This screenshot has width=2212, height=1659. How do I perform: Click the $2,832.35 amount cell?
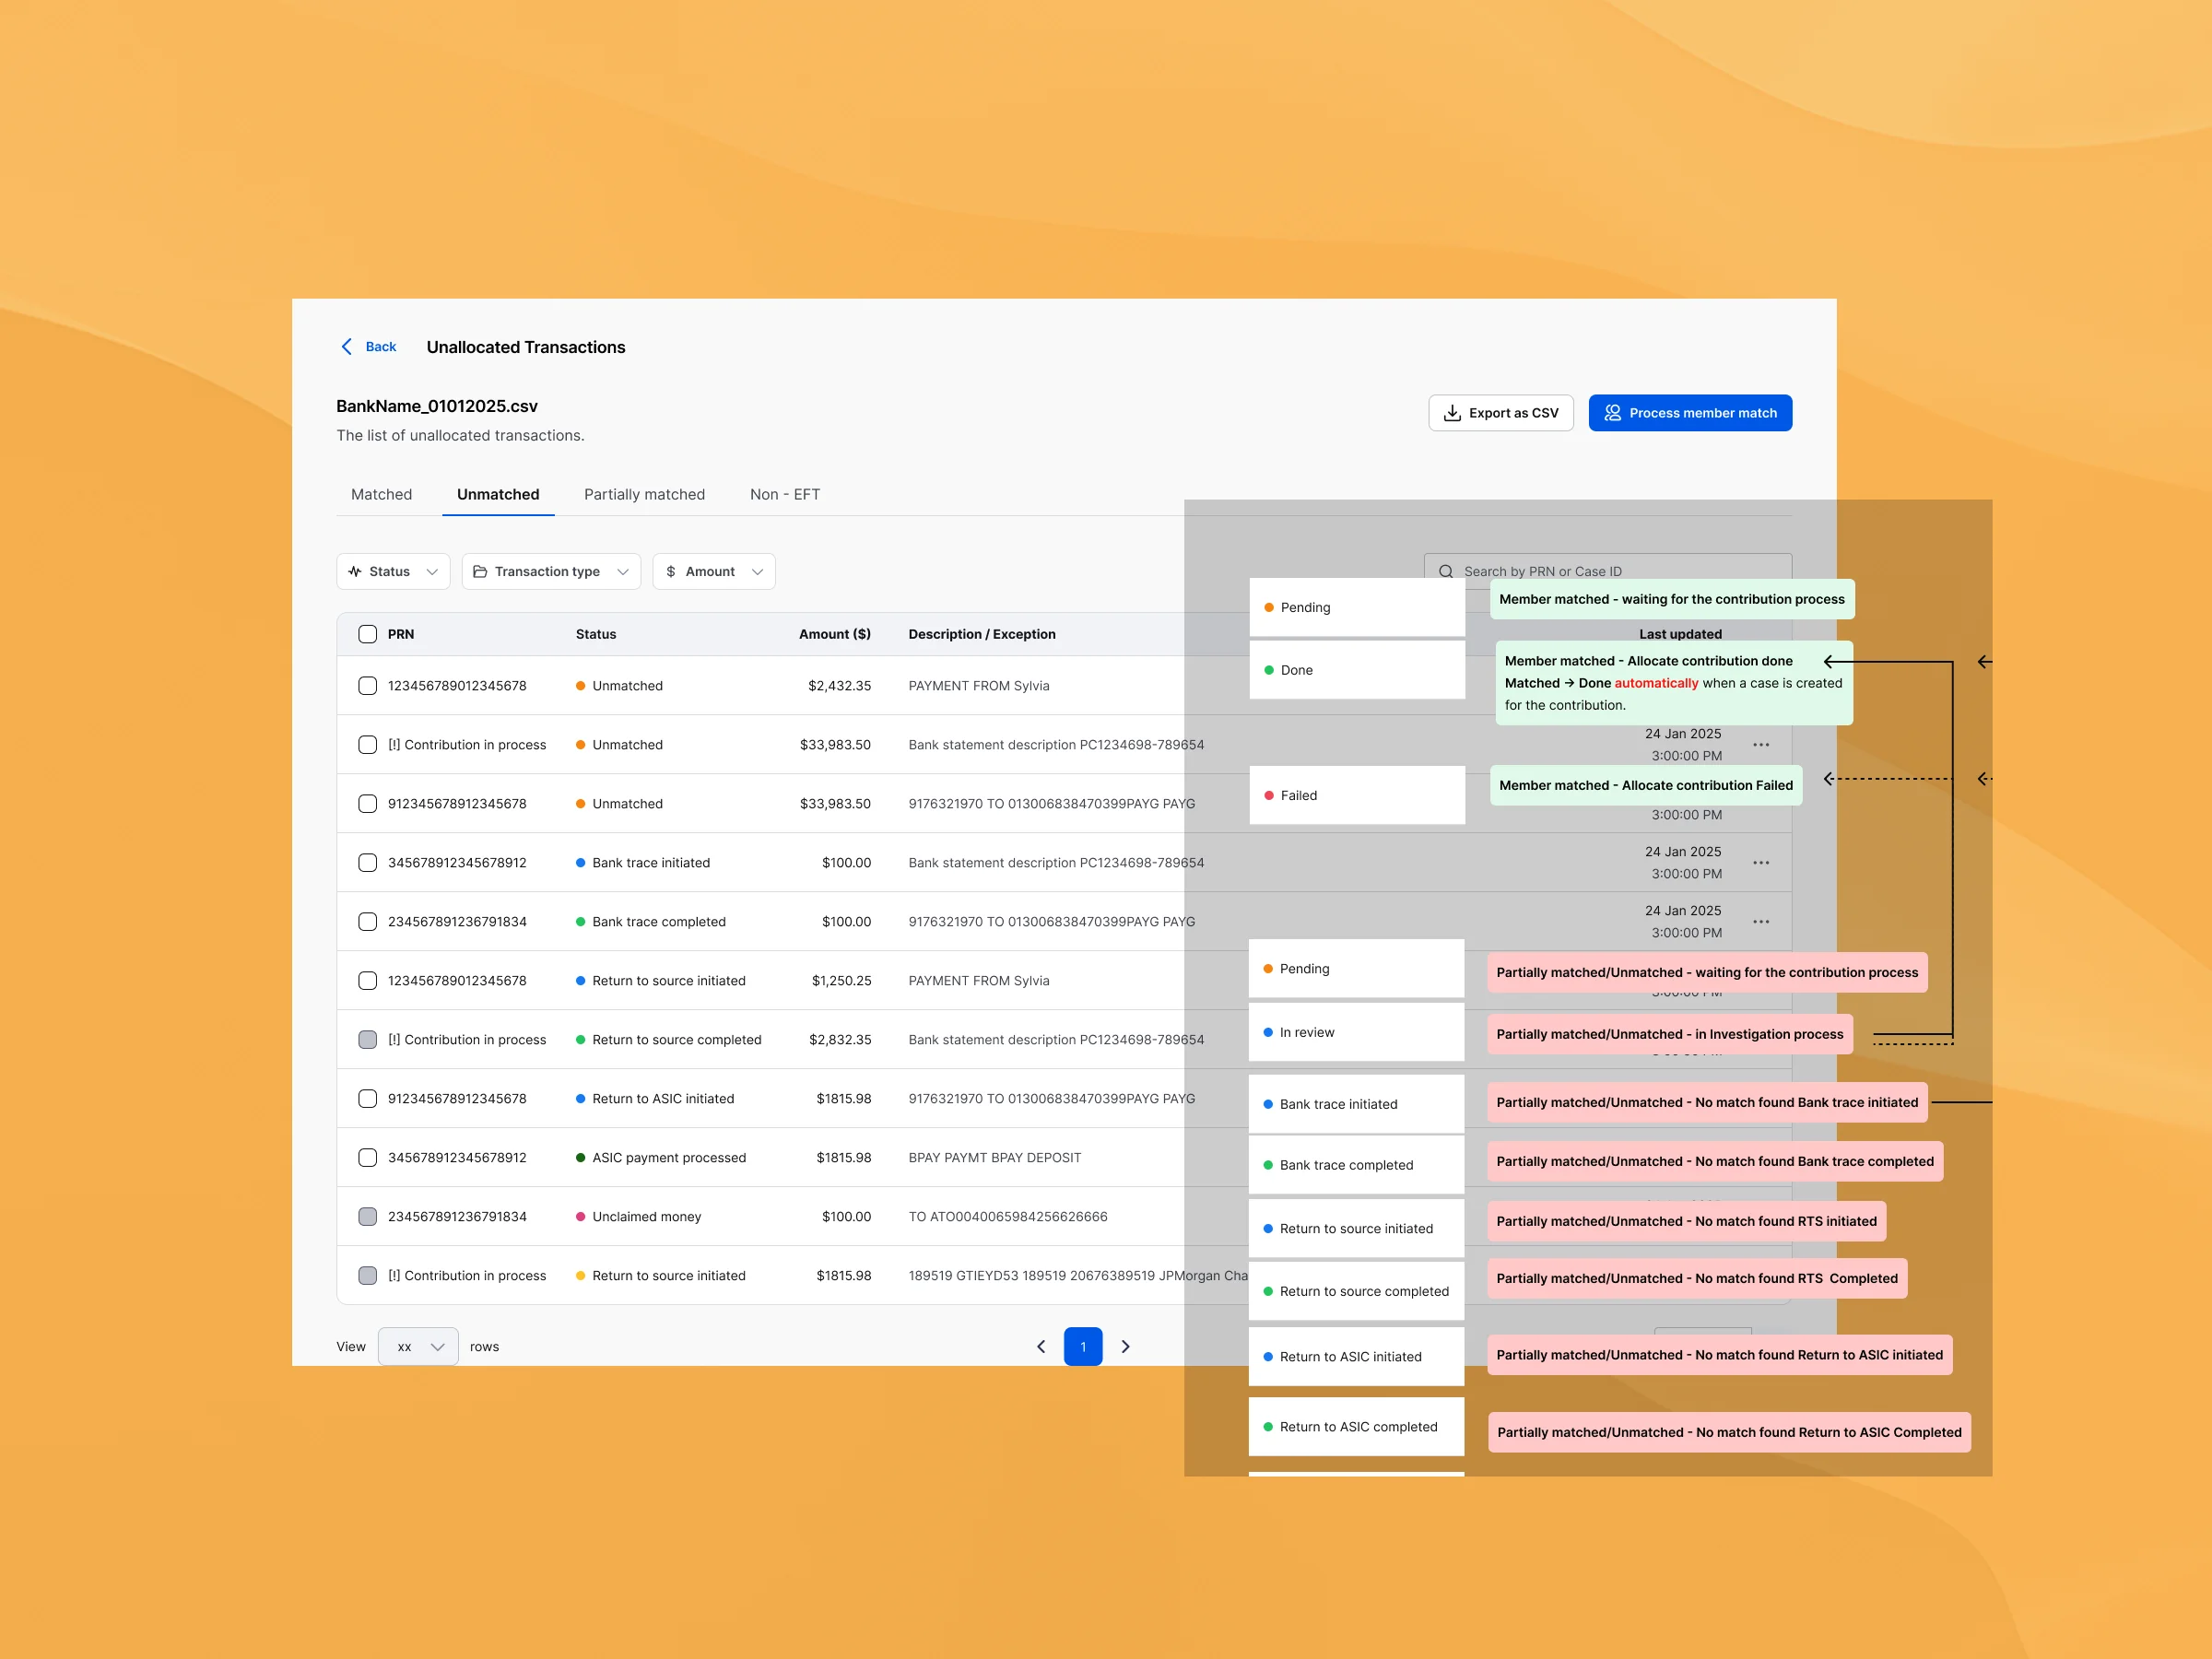coord(840,1040)
